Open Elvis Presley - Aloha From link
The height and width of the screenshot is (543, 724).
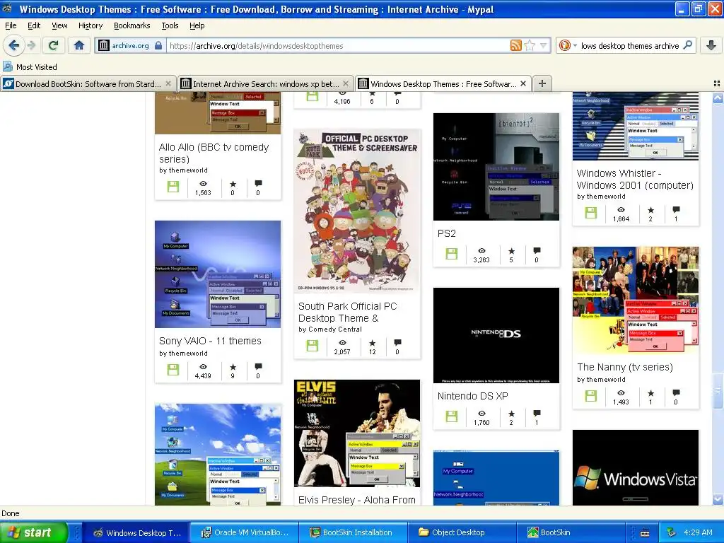tap(356, 500)
